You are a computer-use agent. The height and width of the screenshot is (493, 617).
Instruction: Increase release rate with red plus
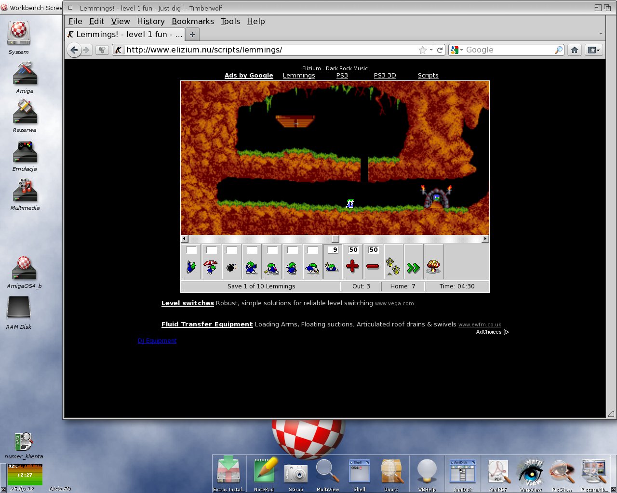[353, 261]
